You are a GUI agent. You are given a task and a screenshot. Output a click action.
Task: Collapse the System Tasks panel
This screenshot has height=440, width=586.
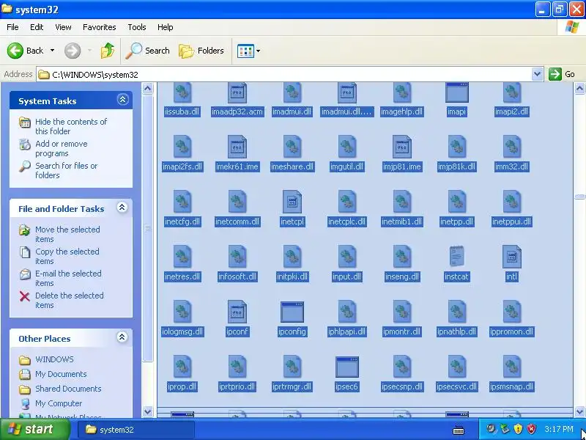[122, 100]
